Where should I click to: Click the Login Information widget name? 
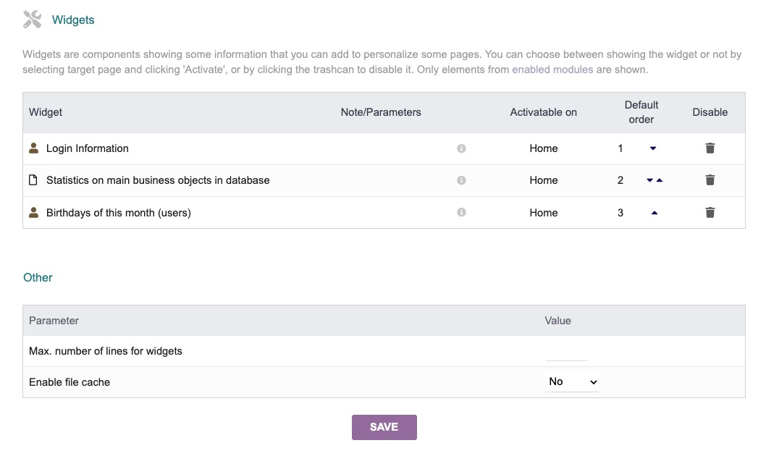pos(87,148)
